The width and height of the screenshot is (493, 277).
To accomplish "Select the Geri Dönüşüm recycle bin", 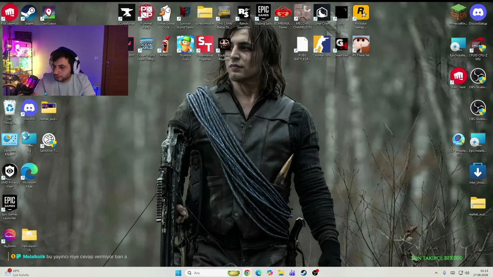I will [x=10, y=112].
